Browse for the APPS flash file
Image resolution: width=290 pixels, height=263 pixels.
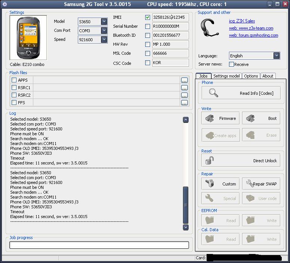(184, 80)
